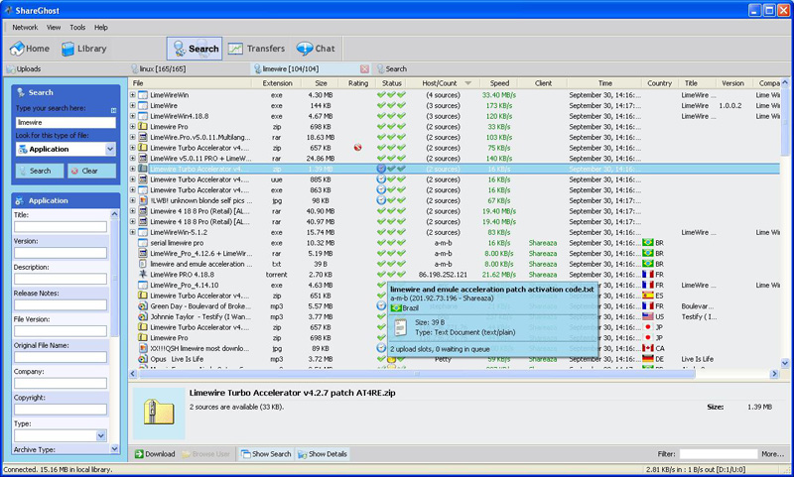Expand the Limewire Pro 698 KB row

[132, 127]
